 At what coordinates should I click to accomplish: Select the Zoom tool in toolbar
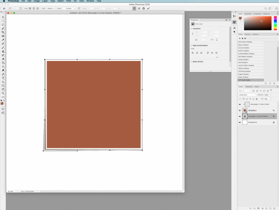3,93
